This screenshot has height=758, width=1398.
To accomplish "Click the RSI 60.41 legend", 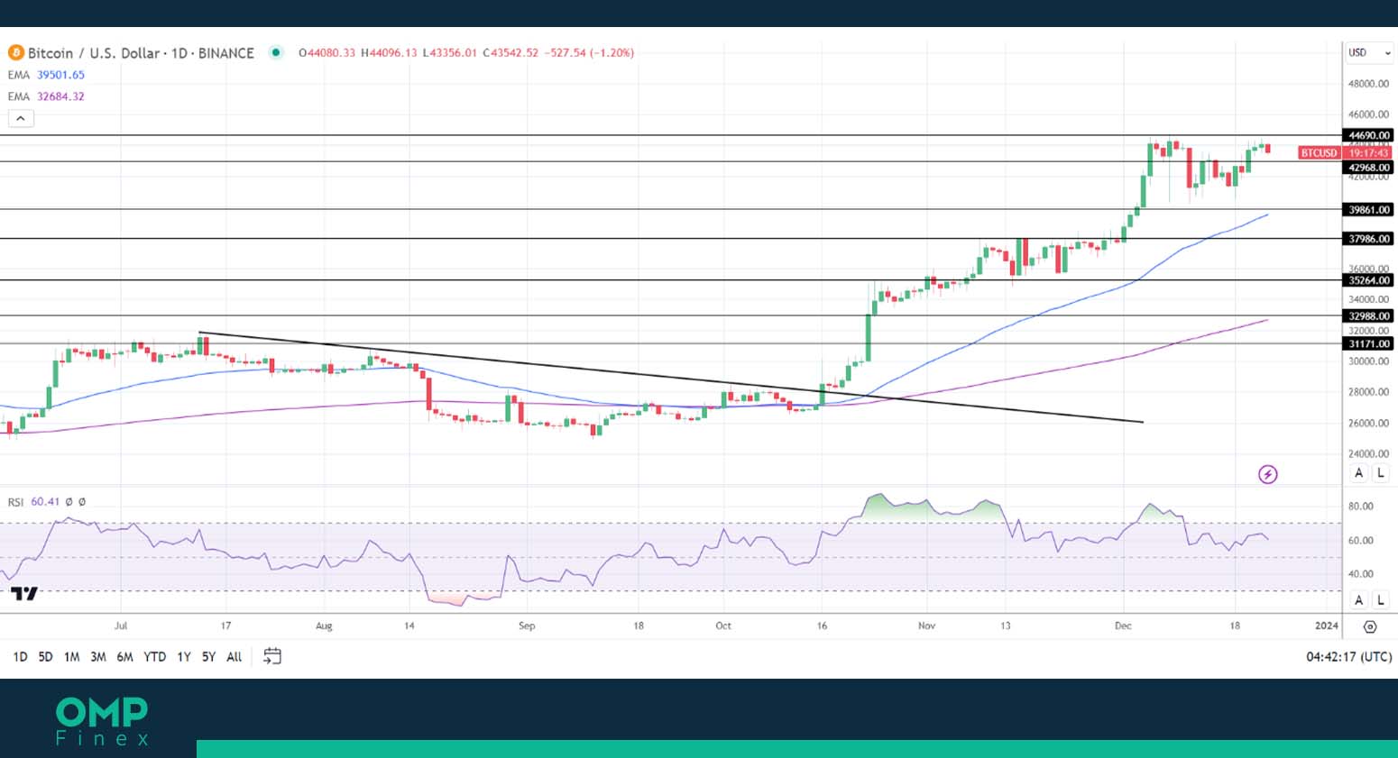I will [x=34, y=502].
